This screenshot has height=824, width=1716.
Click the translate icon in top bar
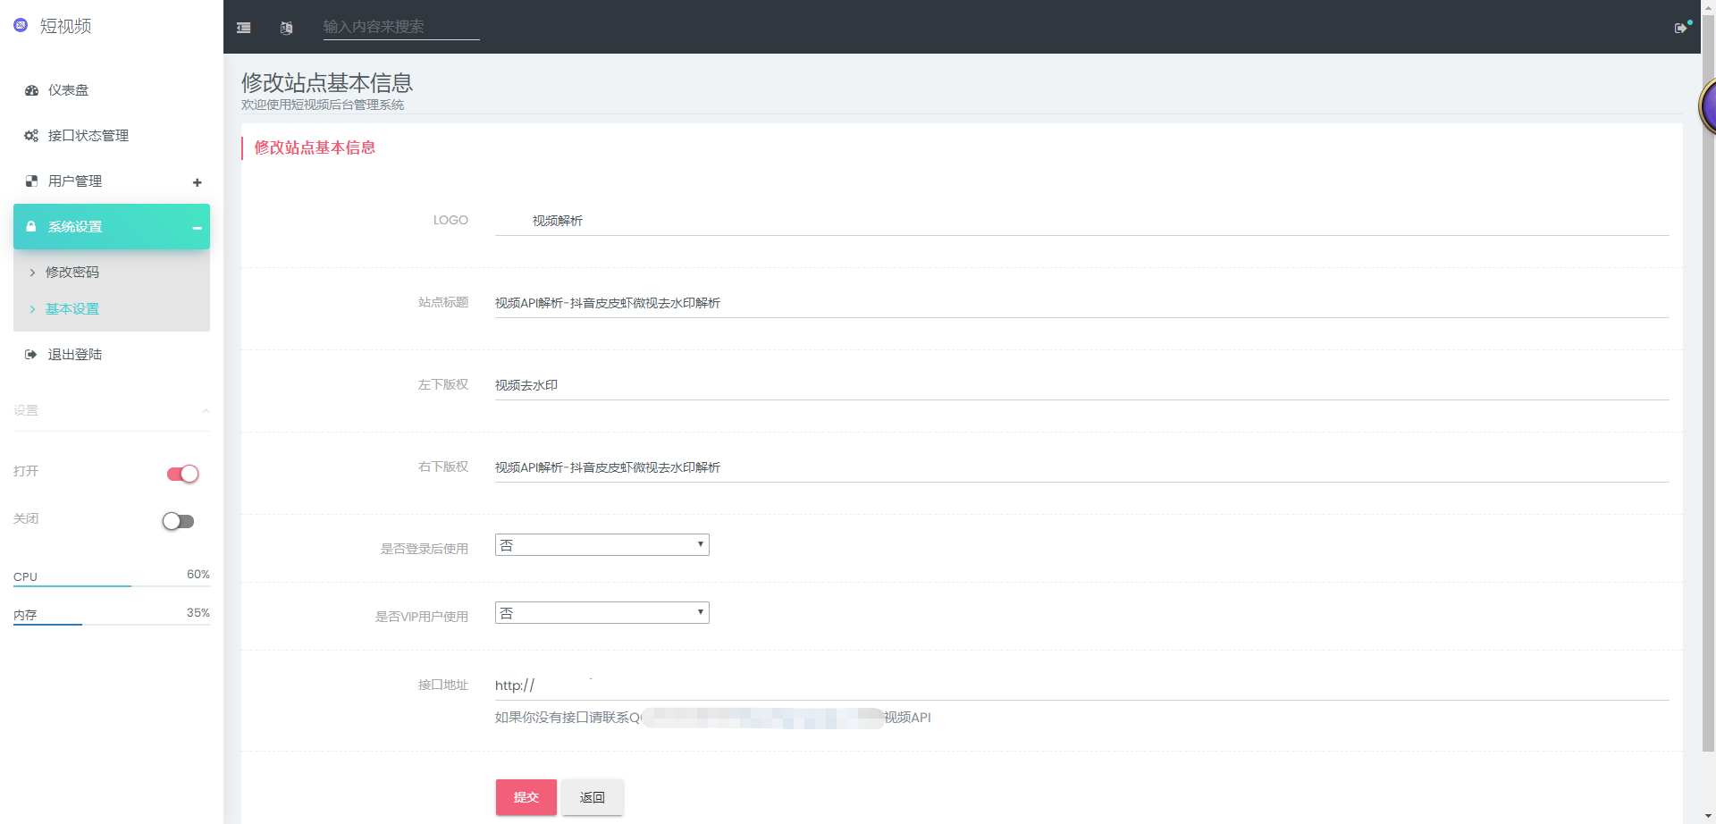(286, 28)
